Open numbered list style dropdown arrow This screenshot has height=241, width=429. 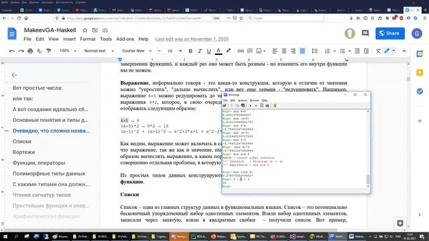coord(334,51)
